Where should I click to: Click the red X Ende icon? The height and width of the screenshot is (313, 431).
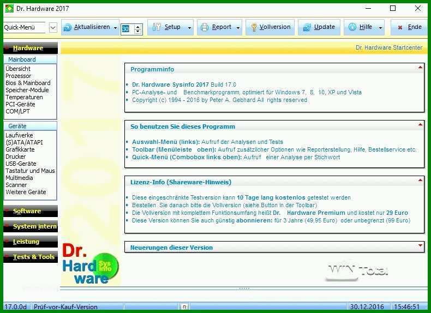pos(400,27)
